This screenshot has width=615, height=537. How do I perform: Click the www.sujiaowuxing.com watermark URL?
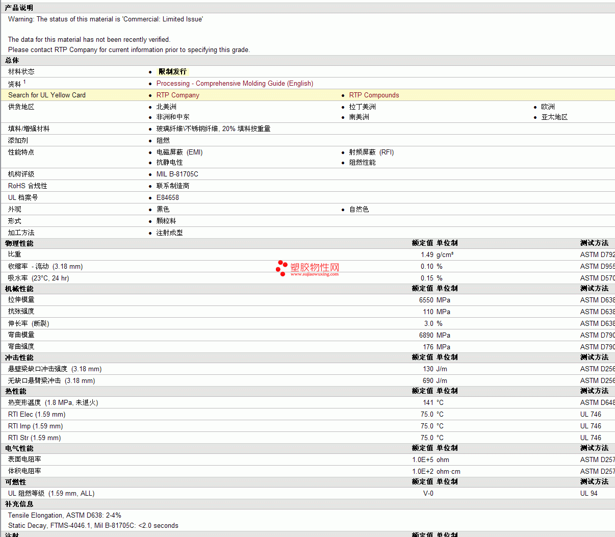tap(314, 274)
